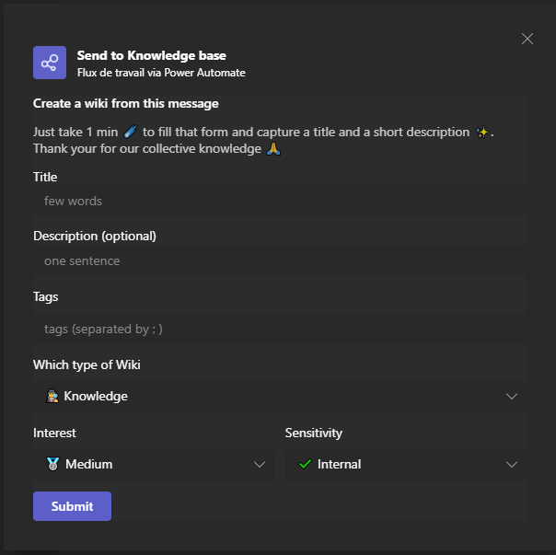The image size is (556, 555).
Task: Select the Internal sensitivity value
Action: [339, 464]
